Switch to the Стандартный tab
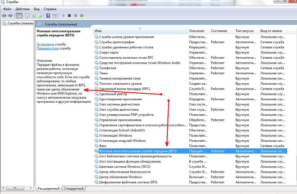This screenshot has width=297, height=194. pyautogui.click(x=74, y=189)
